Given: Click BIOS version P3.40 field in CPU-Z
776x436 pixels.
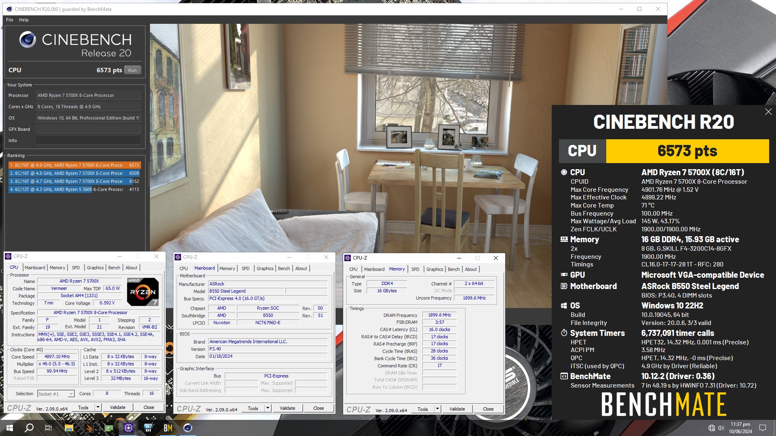Looking at the screenshot, I should pos(268,349).
